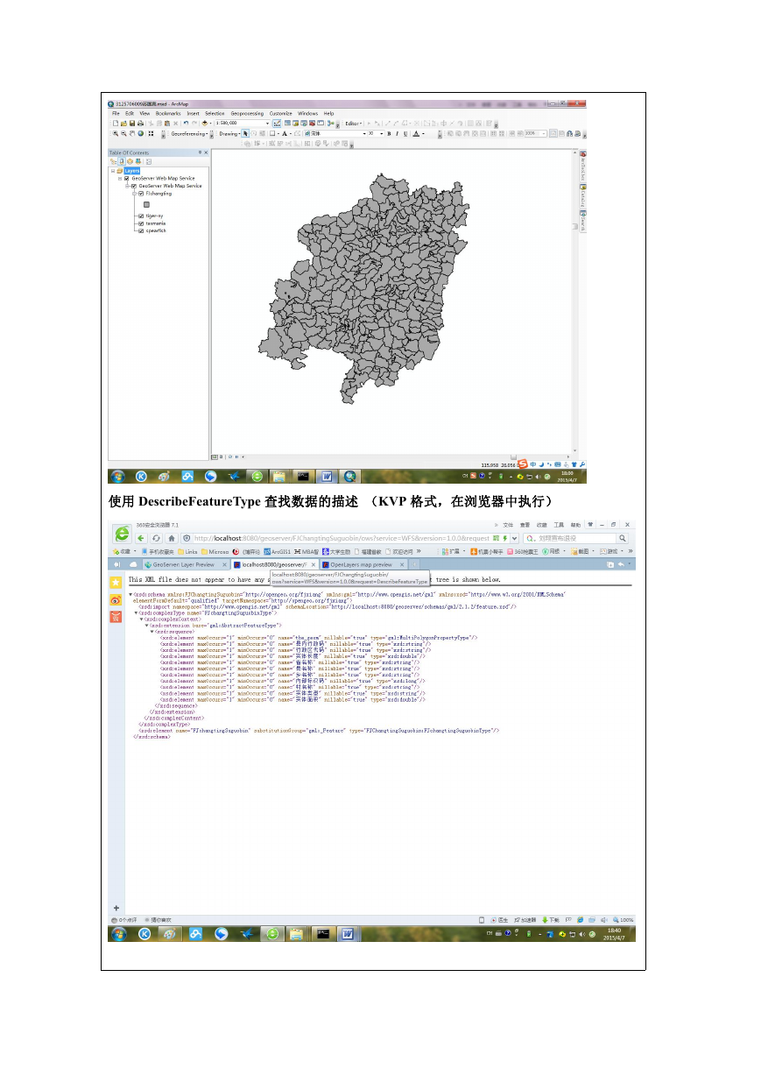Viewport: 761px width, 1076px height.
Task: Click the Windows Start button in upper taskbar
Action: [x=117, y=476]
